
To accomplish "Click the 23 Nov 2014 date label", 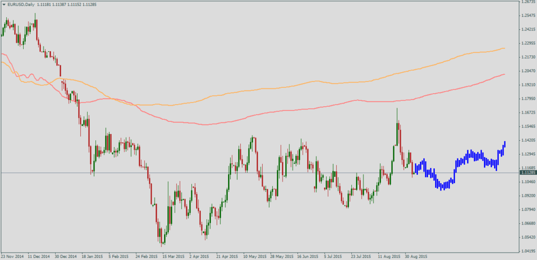I will pyautogui.click(x=13, y=257).
